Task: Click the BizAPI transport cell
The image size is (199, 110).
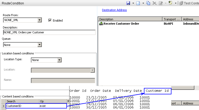Action: point(168,24)
